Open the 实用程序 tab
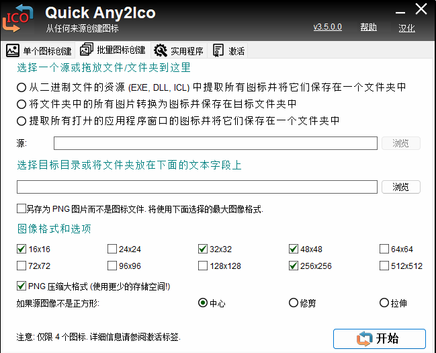The height and width of the screenshot is (353, 436). point(179,50)
